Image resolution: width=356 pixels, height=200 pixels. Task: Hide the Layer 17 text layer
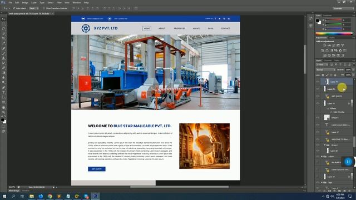[318, 132]
